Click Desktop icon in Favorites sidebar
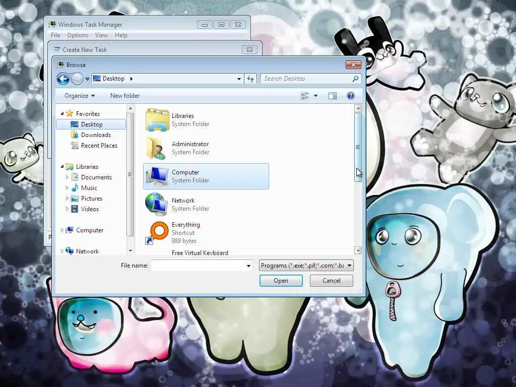 (x=75, y=124)
